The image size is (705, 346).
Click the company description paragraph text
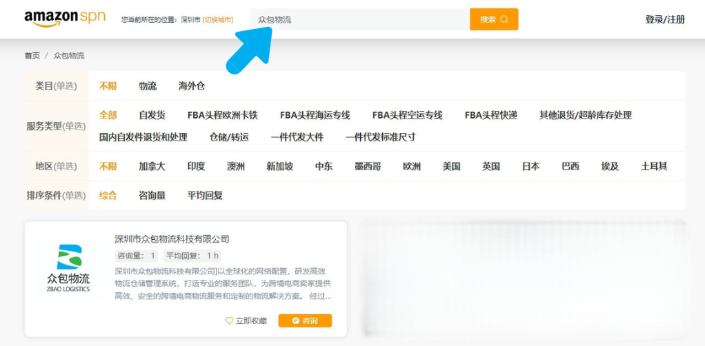point(224,284)
